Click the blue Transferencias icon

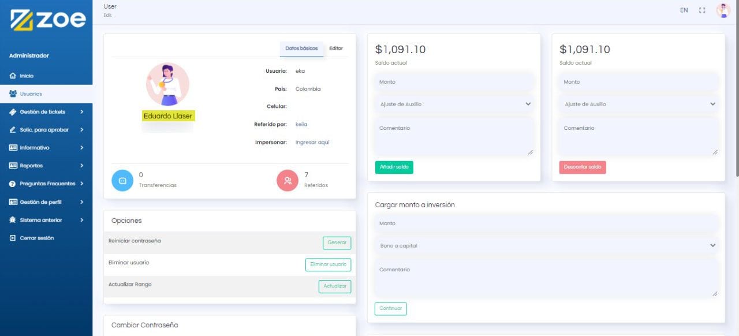(122, 180)
